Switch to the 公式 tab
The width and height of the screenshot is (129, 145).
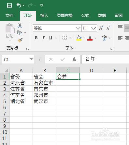[x=85, y=16]
